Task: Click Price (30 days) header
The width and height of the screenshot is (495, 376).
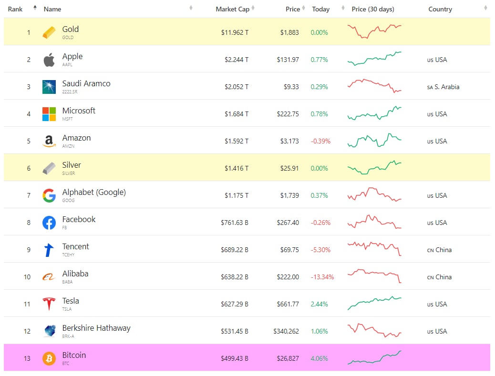Action: [x=373, y=9]
